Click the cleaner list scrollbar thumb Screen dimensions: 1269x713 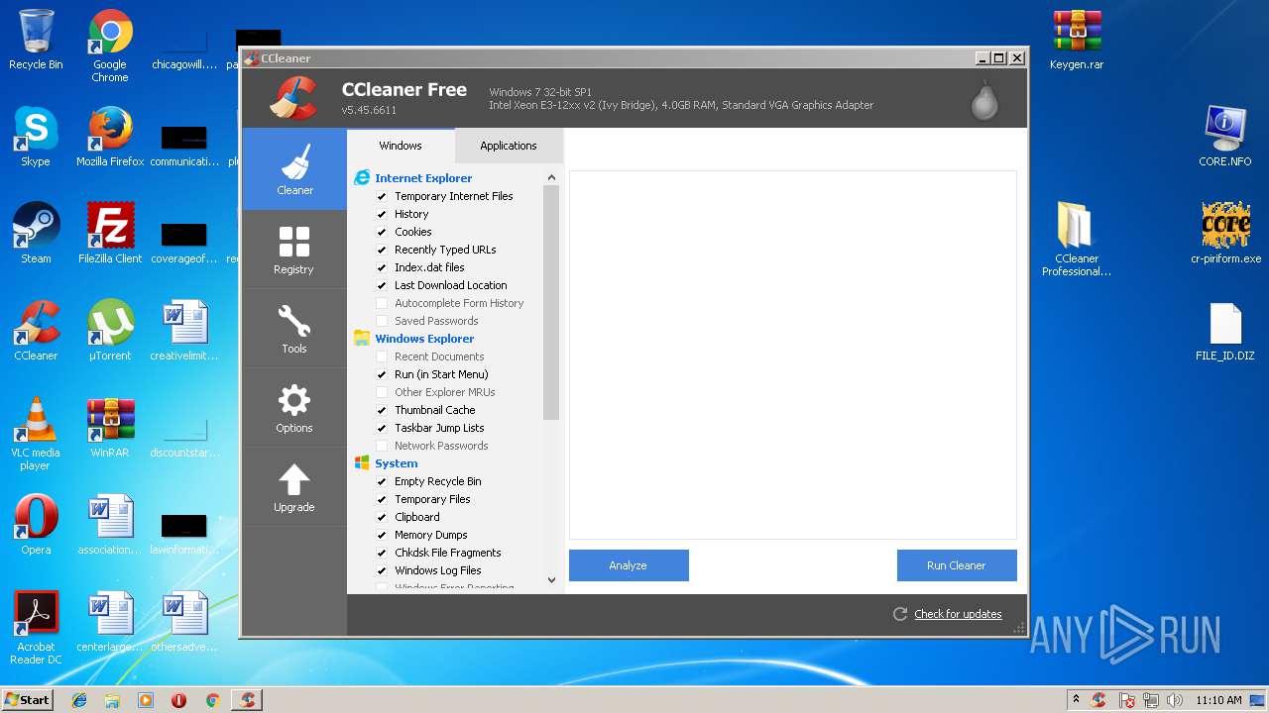click(x=551, y=302)
